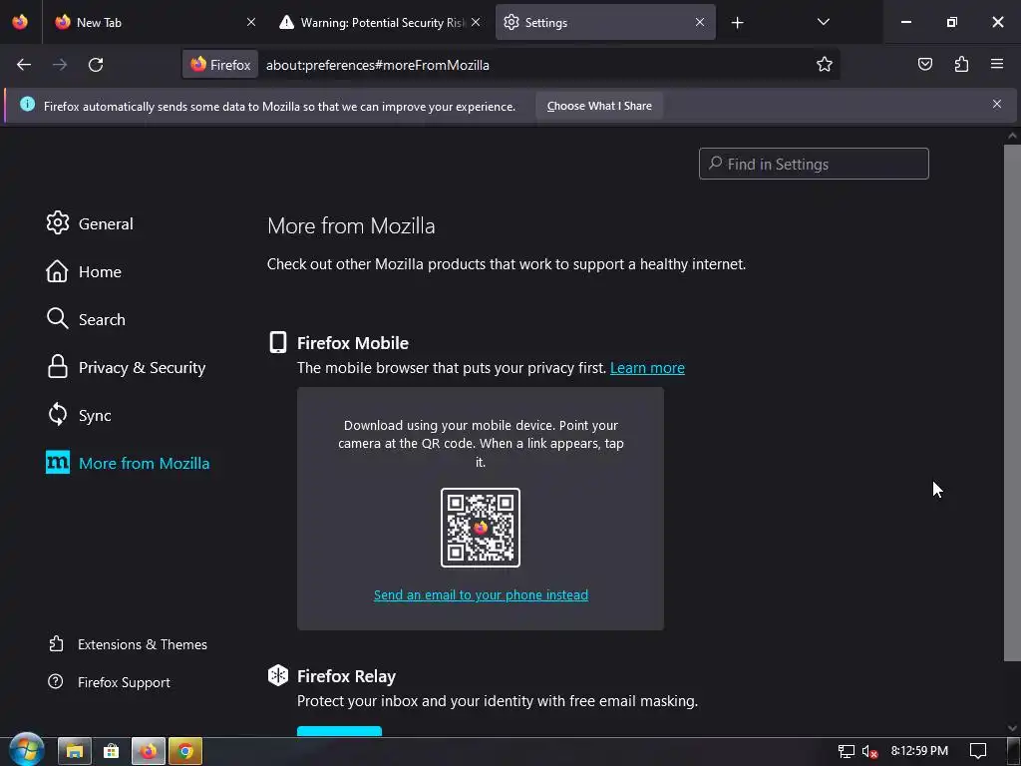Click the address bar URL text
The width and height of the screenshot is (1021, 766).
tap(378, 65)
